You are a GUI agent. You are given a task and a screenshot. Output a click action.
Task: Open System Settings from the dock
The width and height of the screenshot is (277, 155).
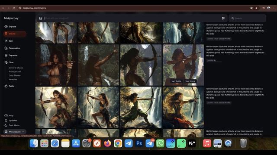pos(87,143)
